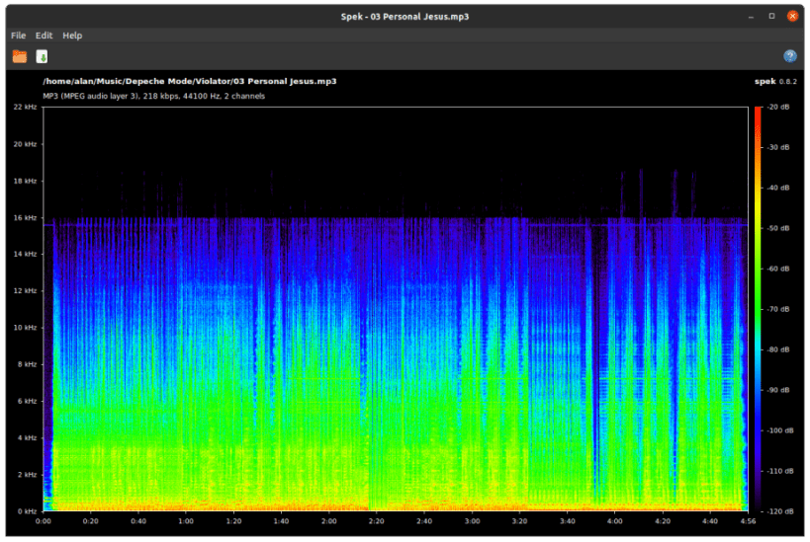
Task: Maximize the Spek window
Action: tap(771, 16)
